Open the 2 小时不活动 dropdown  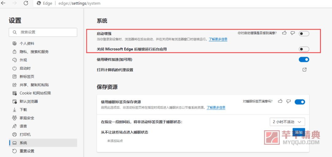tap(287, 122)
